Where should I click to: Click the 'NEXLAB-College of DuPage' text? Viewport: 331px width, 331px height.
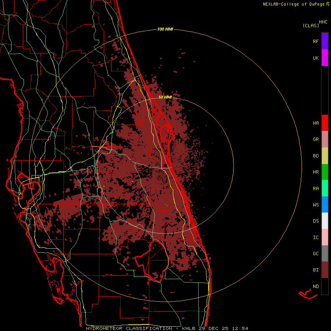click(293, 4)
